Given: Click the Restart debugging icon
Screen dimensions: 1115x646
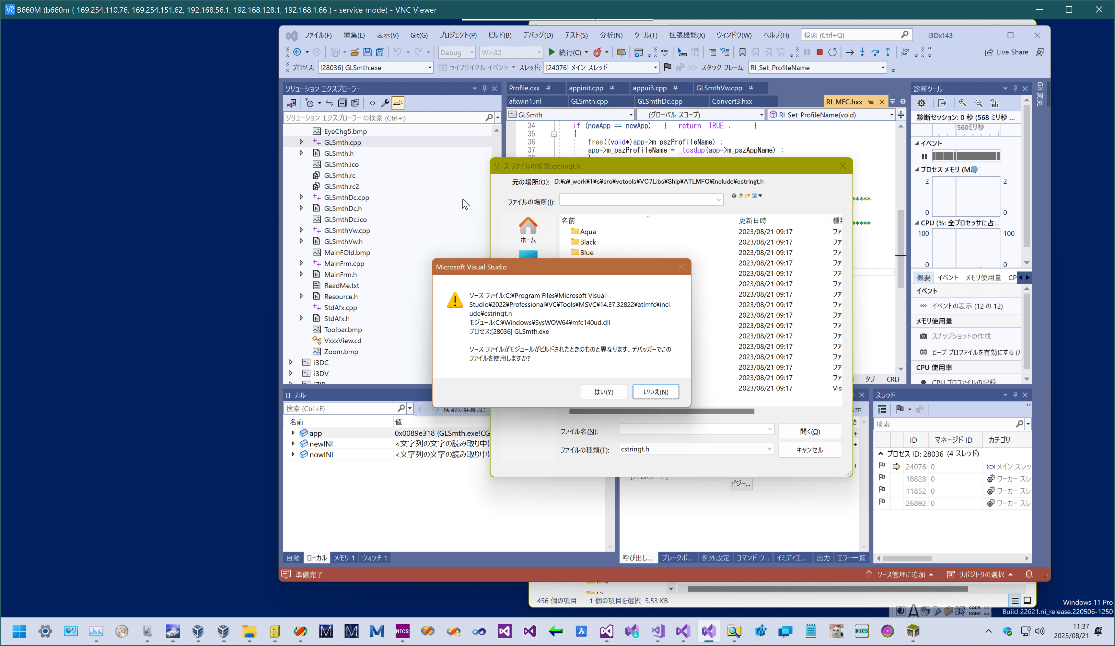Looking at the screenshot, I should [832, 52].
